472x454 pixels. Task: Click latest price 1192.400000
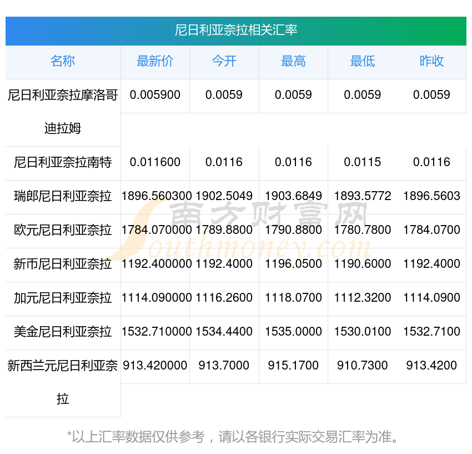(x=157, y=264)
